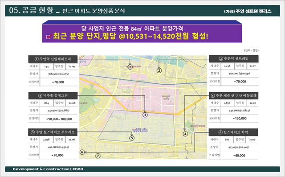The image size is (285, 177).
Task: Click the move-in date '22.07 cell
Action: click(x=252, y=103)
